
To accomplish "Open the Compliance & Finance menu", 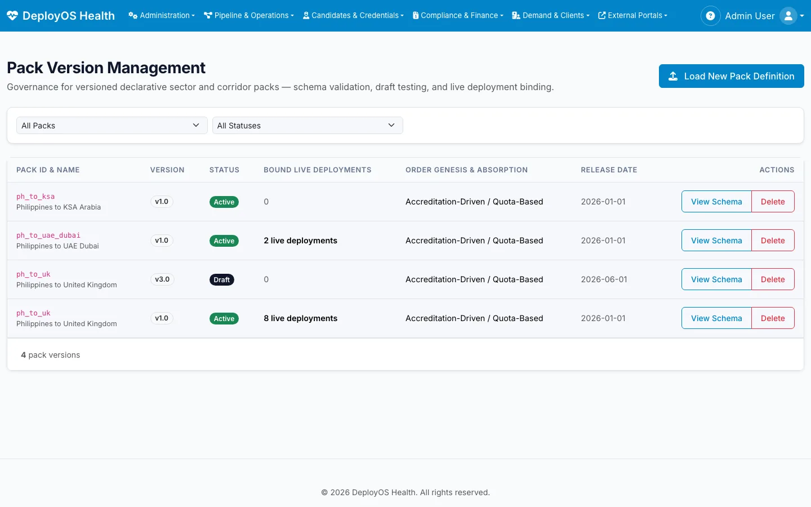I will click(x=458, y=15).
